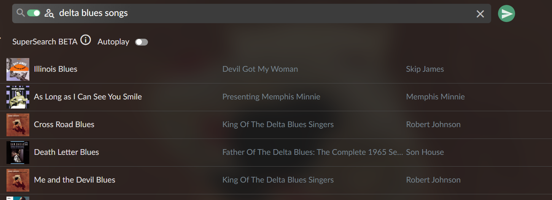Click the person search icon

click(49, 13)
